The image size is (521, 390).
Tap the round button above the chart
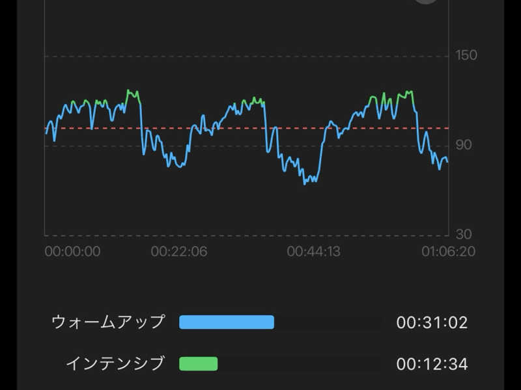point(427,2)
